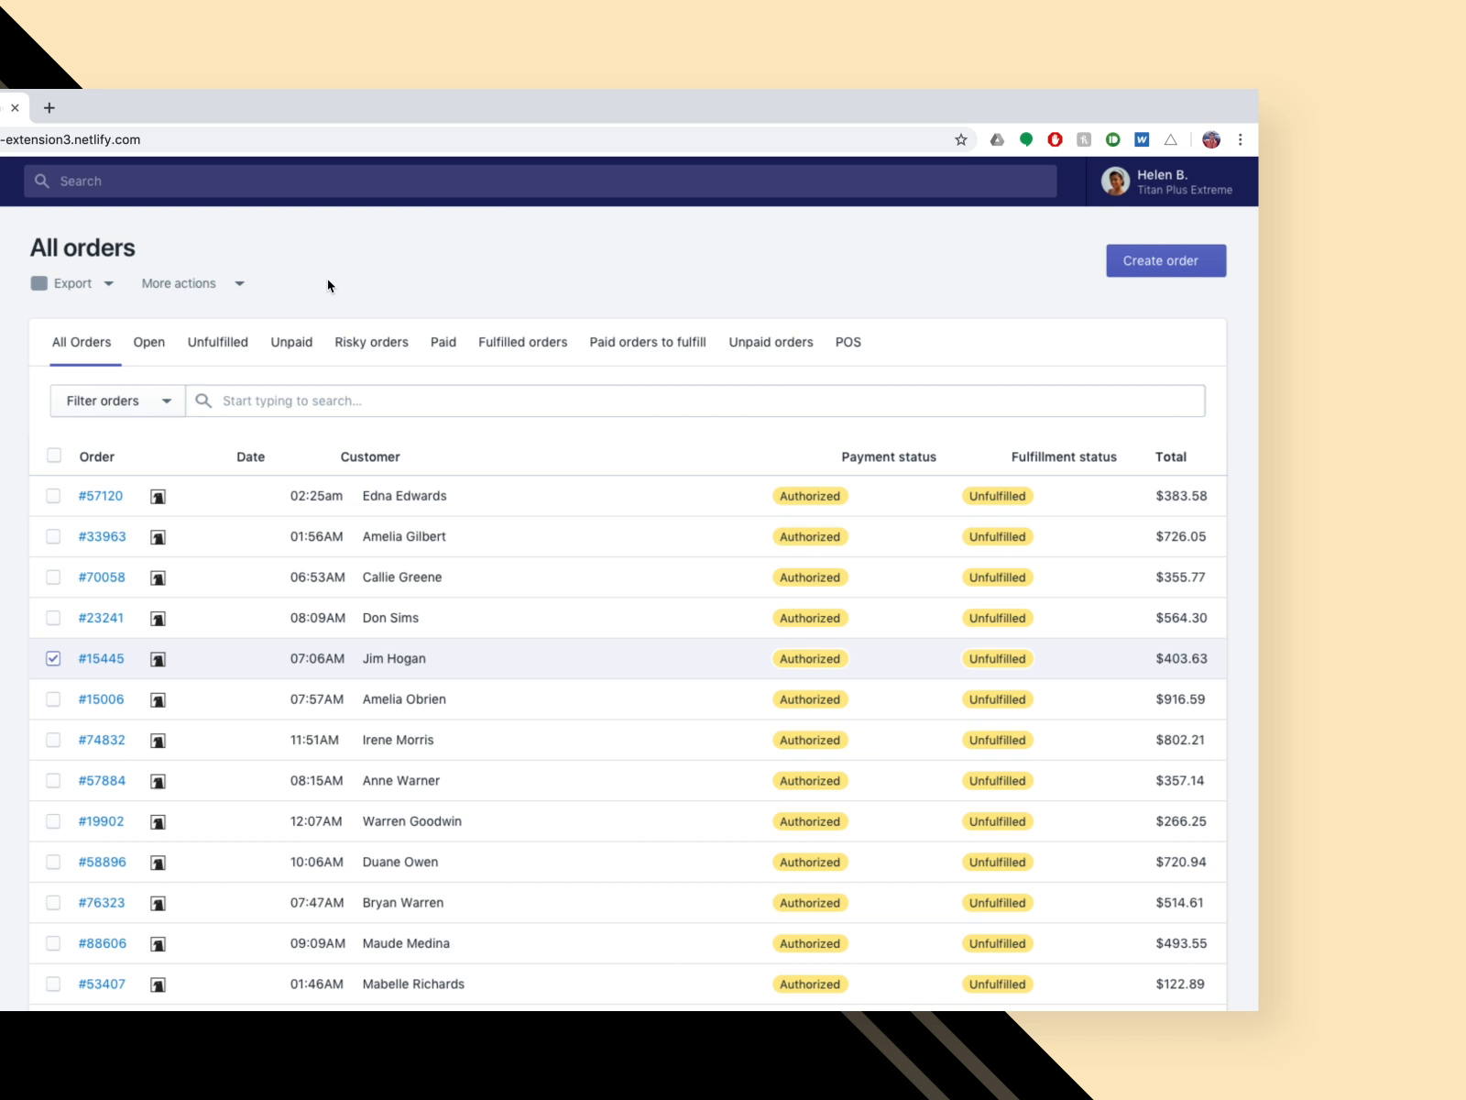Expand the Filter orders dropdown
The width and height of the screenshot is (1466, 1100).
(x=115, y=401)
